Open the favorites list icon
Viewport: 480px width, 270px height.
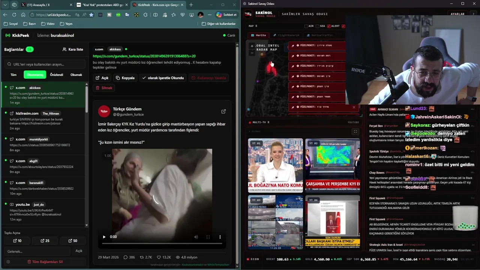click(174, 15)
